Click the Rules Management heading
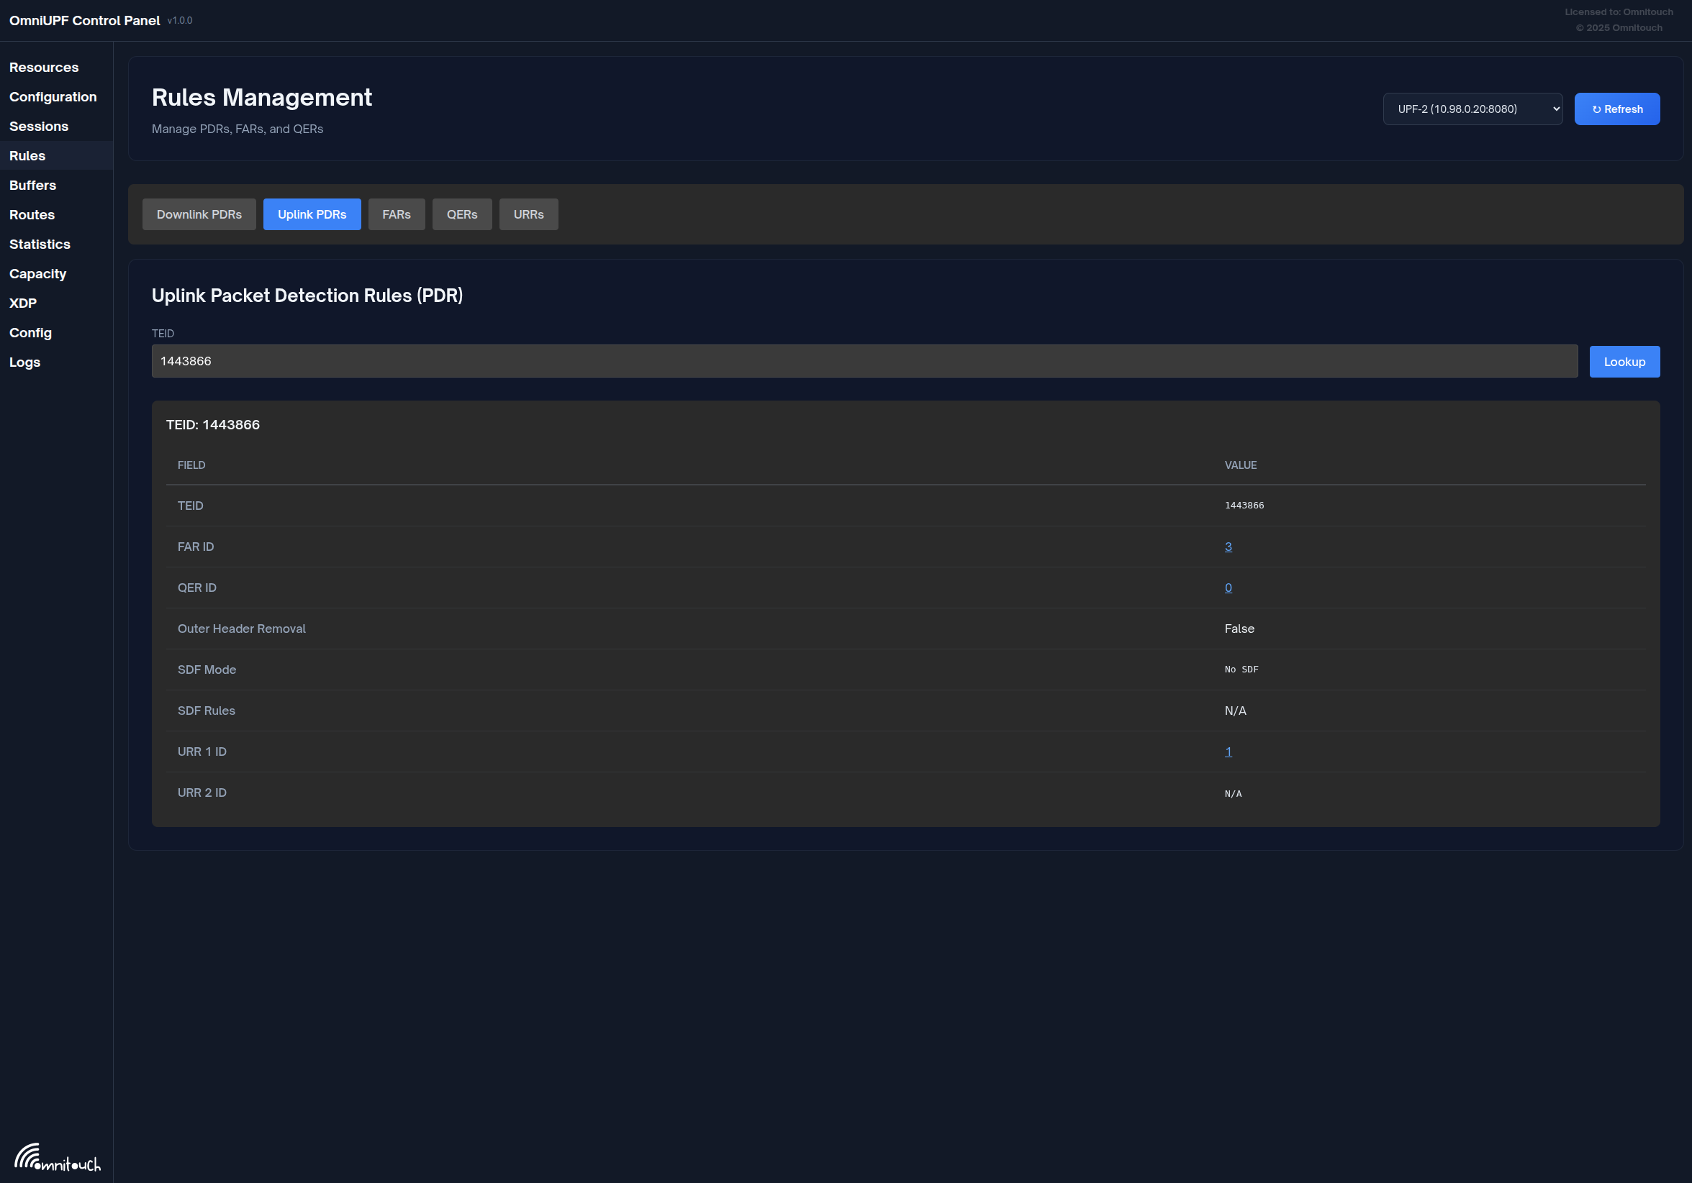 pyautogui.click(x=262, y=97)
